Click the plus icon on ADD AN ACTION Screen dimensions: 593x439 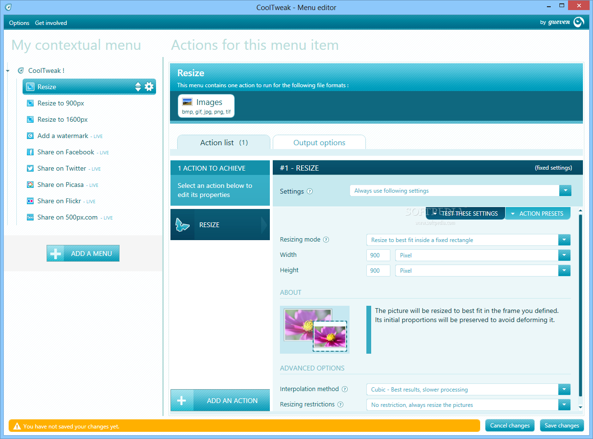pos(182,401)
